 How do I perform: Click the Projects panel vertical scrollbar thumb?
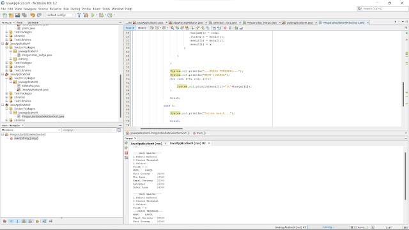pos(120,96)
